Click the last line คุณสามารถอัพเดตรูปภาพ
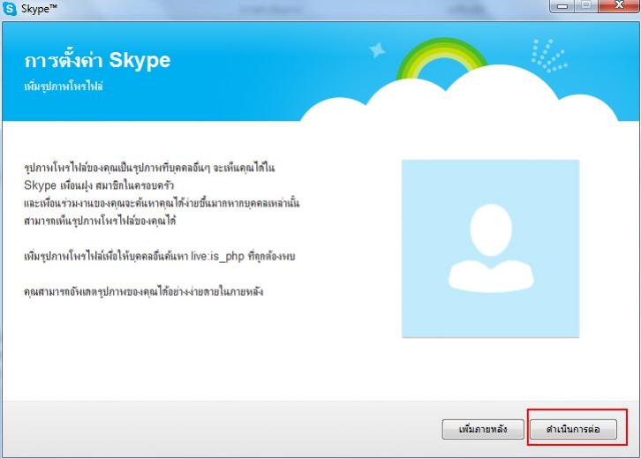Screen dimensions: 641x459 pos(144,292)
